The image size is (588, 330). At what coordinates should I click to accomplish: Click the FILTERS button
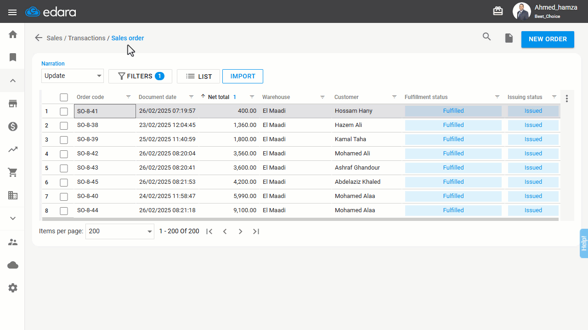point(140,76)
